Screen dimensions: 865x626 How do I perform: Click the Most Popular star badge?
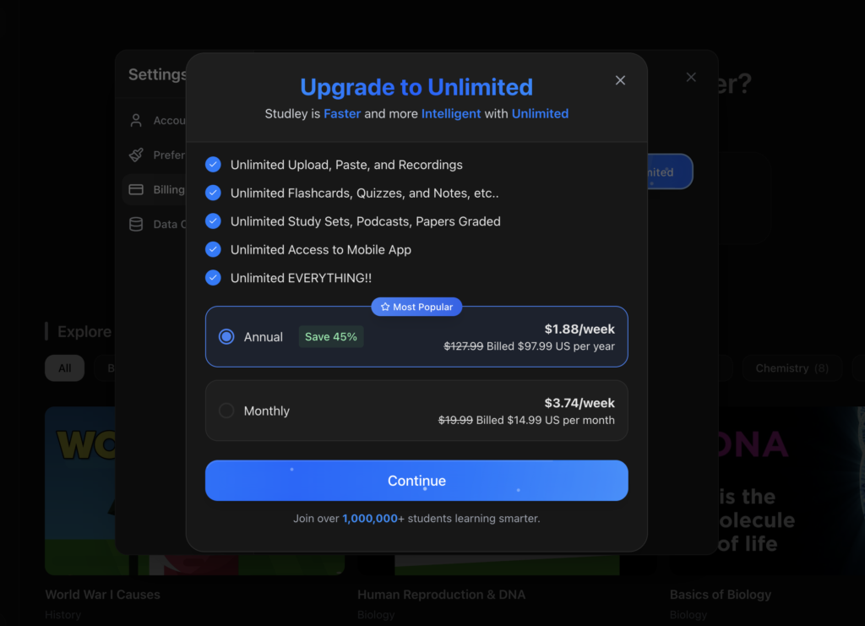(x=416, y=308)
